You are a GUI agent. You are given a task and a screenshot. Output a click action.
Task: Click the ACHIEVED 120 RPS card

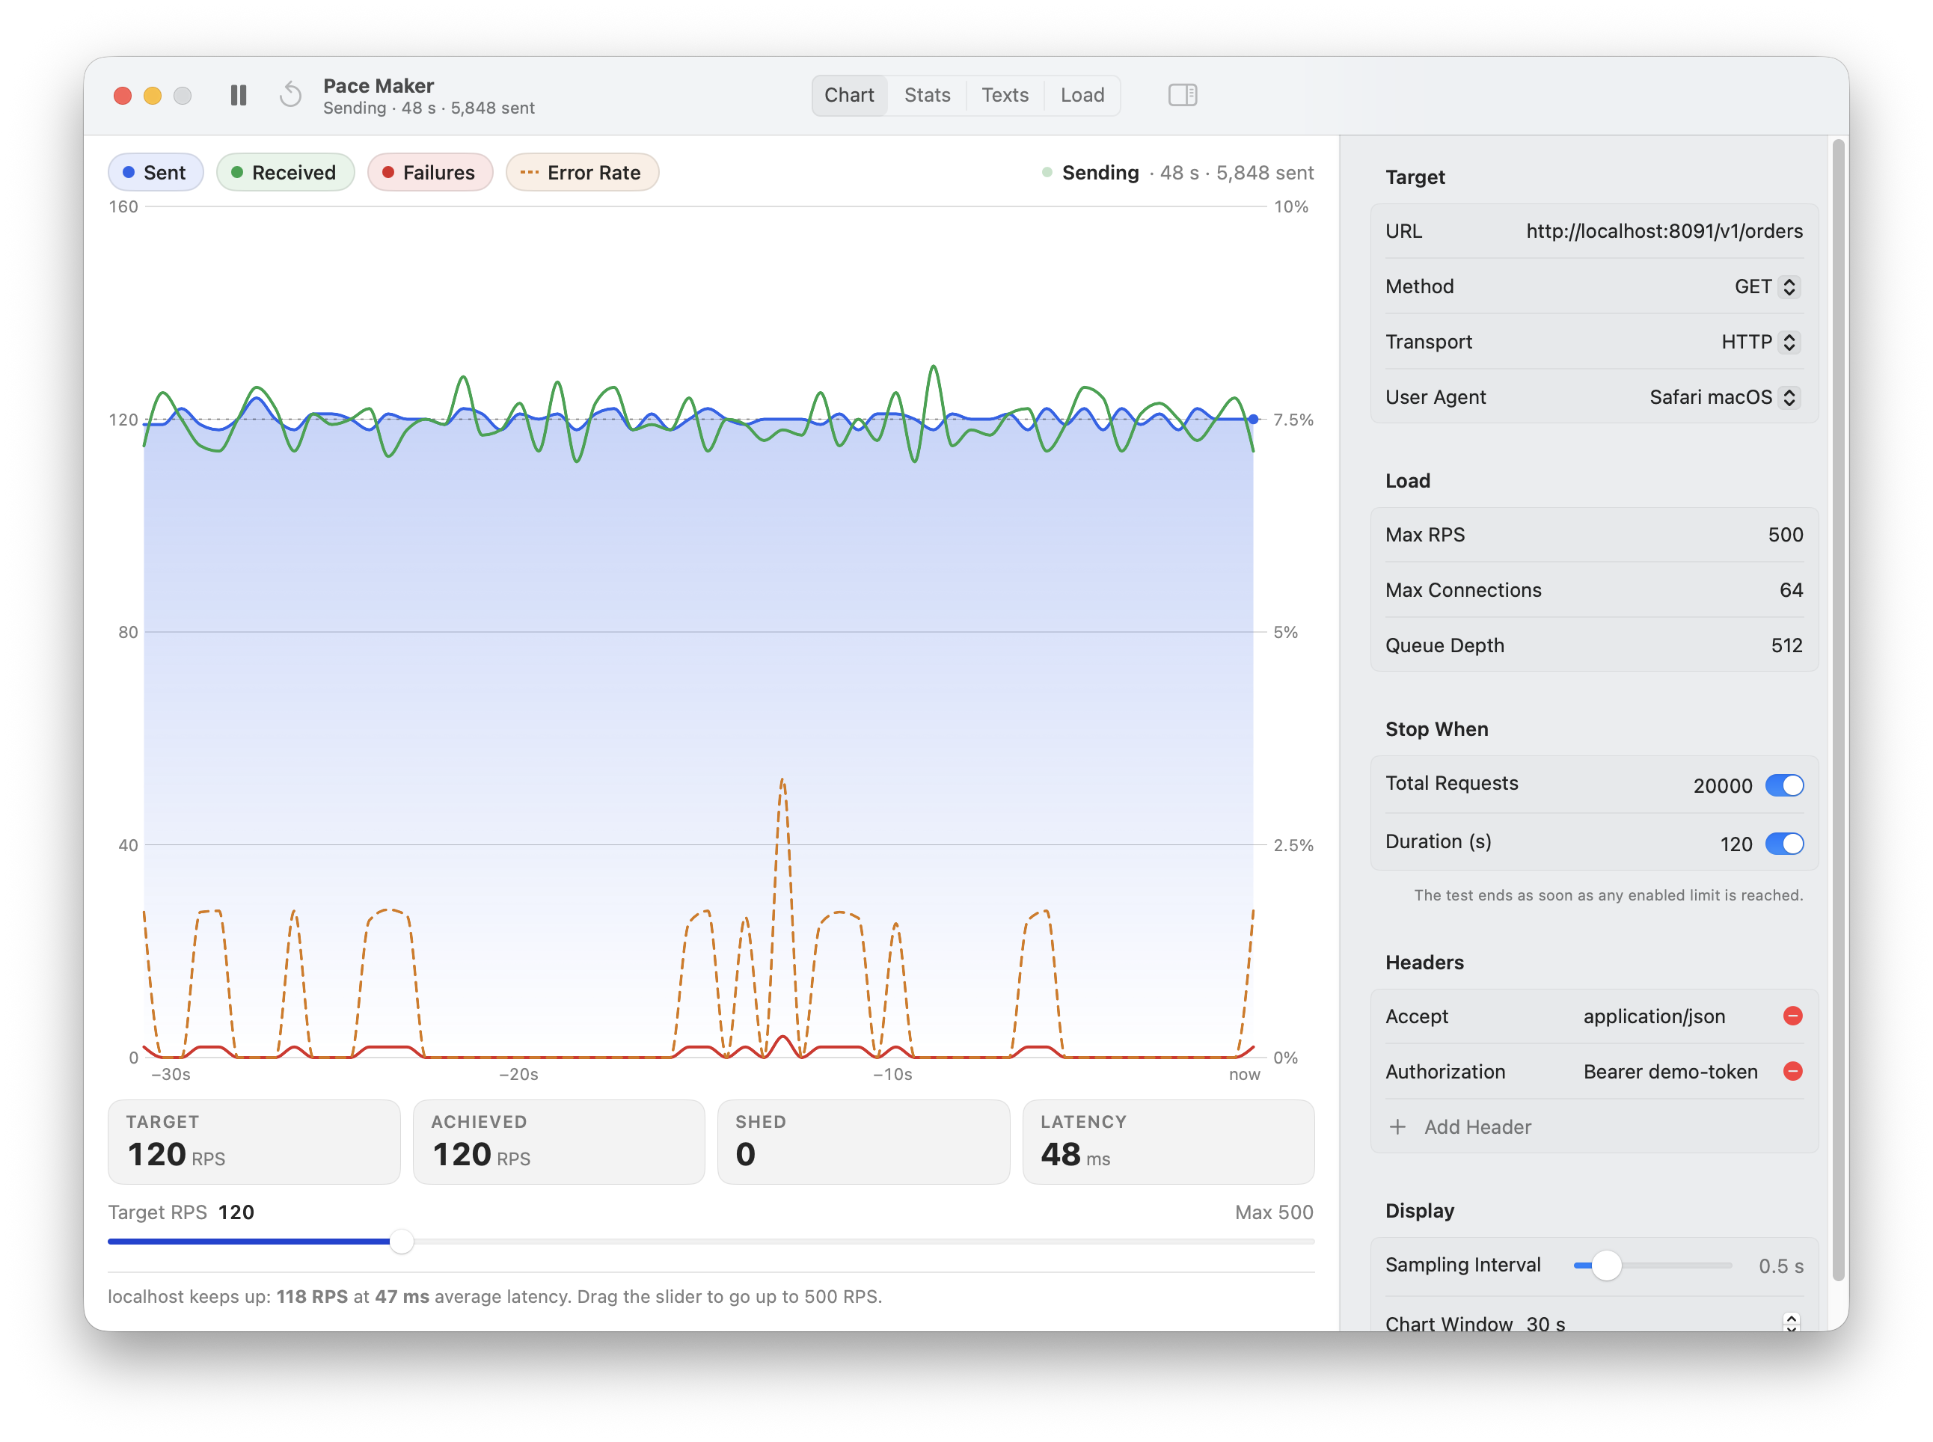click(559, 1142)
